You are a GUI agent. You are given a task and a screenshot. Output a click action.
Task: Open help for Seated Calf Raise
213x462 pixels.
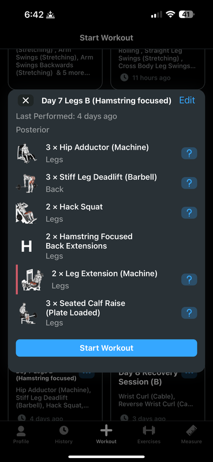(x=189, y=313)
